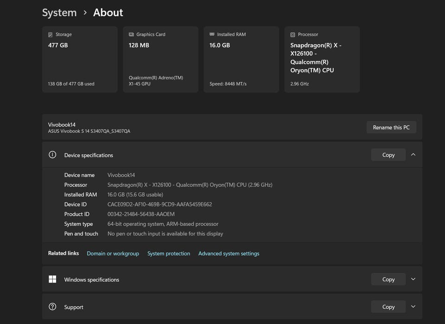Collapse the Device specifications section

point(413,155)
